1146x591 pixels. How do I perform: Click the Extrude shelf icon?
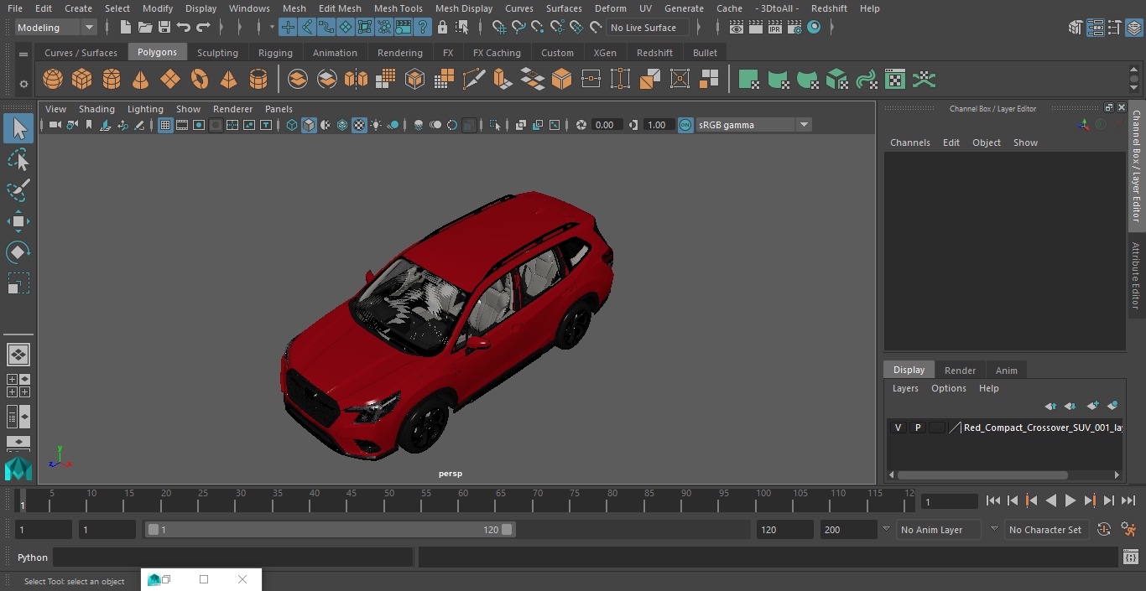(503, 80)
